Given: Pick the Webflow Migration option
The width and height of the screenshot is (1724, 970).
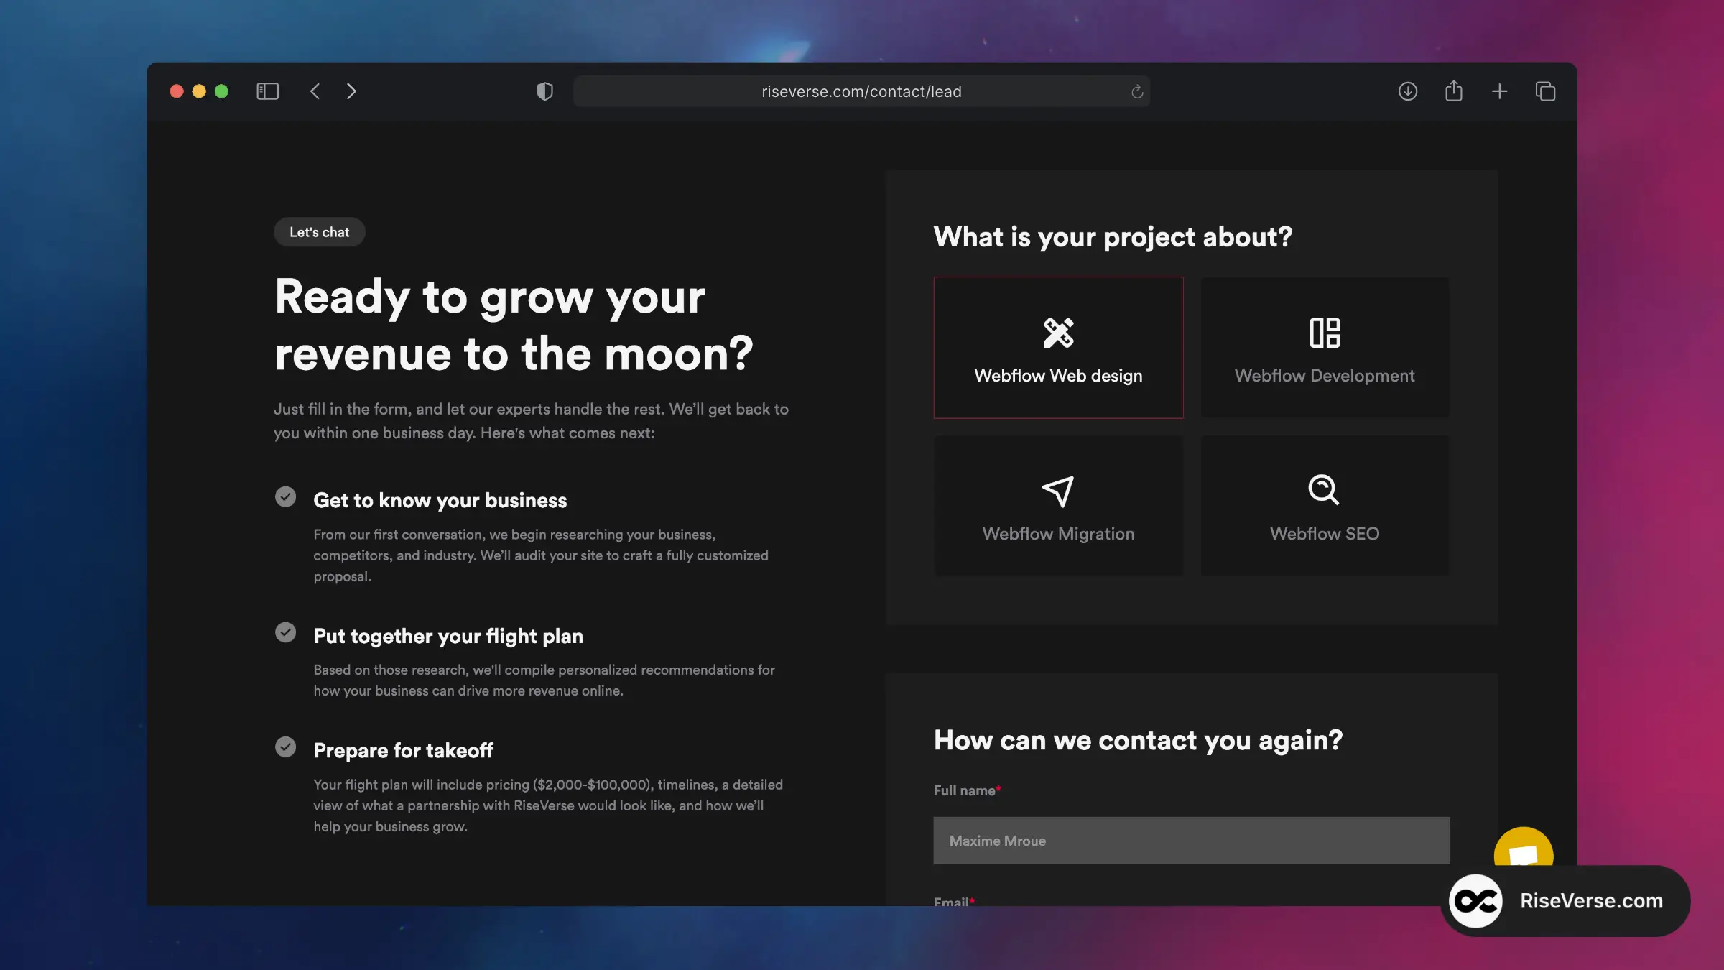Looking at the screenshot, I should point(1058,506).
